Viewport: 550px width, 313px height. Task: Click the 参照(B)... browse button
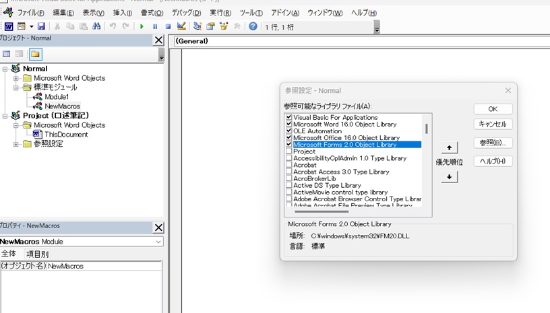493,143
